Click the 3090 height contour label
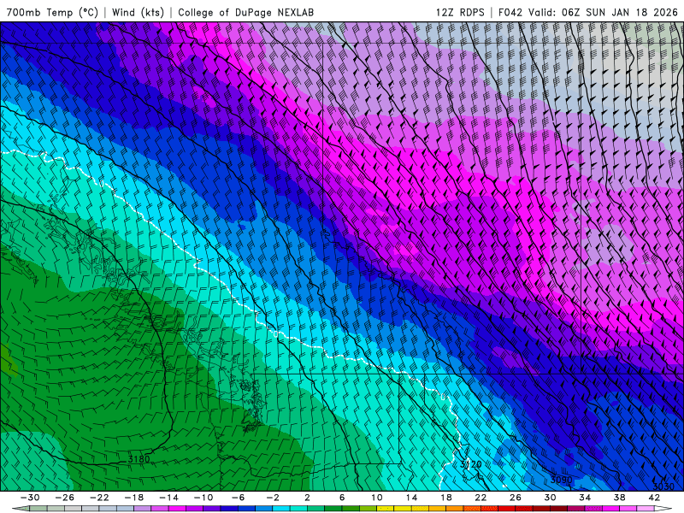The width and height of the screenshot is (684, 513). (x=561, y=480)
